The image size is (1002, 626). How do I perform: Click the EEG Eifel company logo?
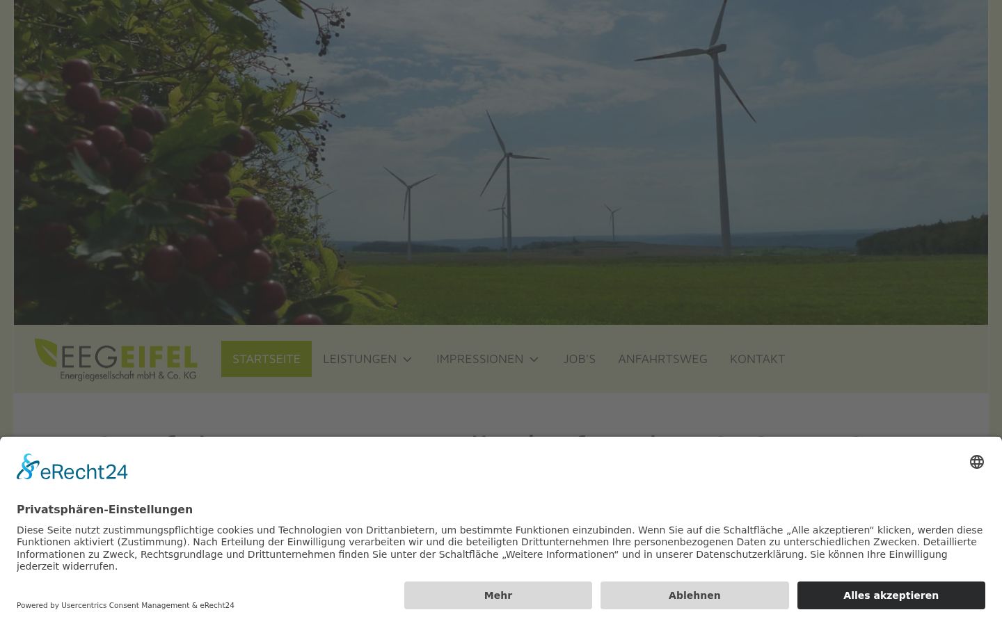pyautogui.click(x=116, y=360)
